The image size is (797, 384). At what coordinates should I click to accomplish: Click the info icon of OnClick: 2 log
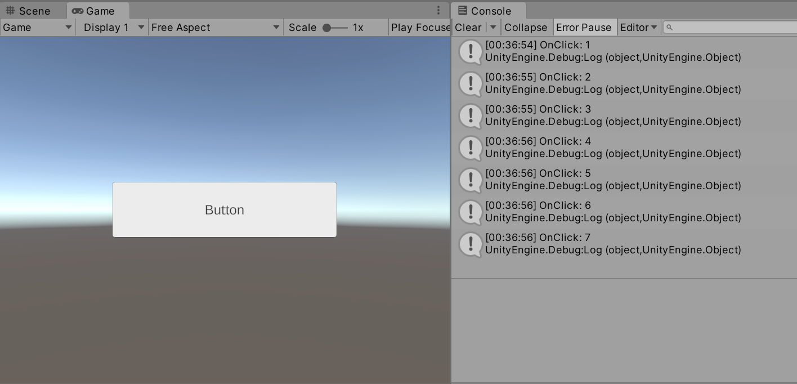(x=471, y=83)
